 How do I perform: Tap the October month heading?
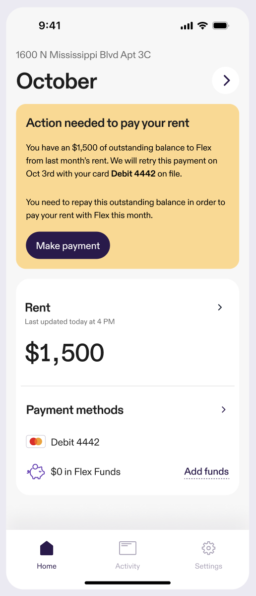(57, 81)
